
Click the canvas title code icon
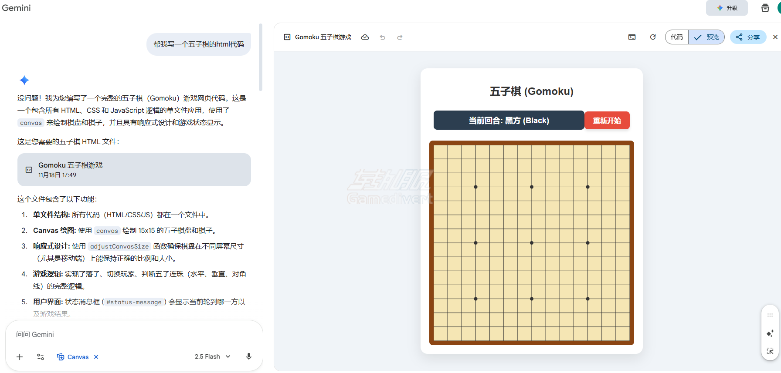287,37
